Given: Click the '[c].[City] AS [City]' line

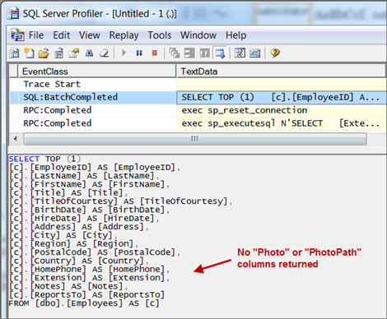Looking at the screenshot, I should click(63, 235).
